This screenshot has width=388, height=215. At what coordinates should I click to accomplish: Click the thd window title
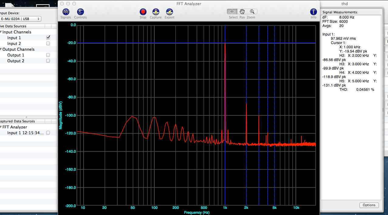(x=345, y=4)
